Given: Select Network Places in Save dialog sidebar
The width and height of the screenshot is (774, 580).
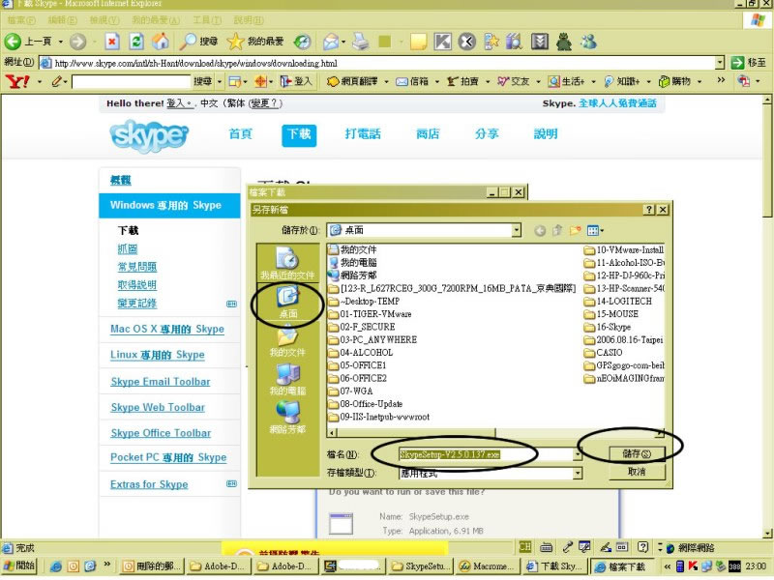Looking at the screenshot, I should [x=287, y=419].
